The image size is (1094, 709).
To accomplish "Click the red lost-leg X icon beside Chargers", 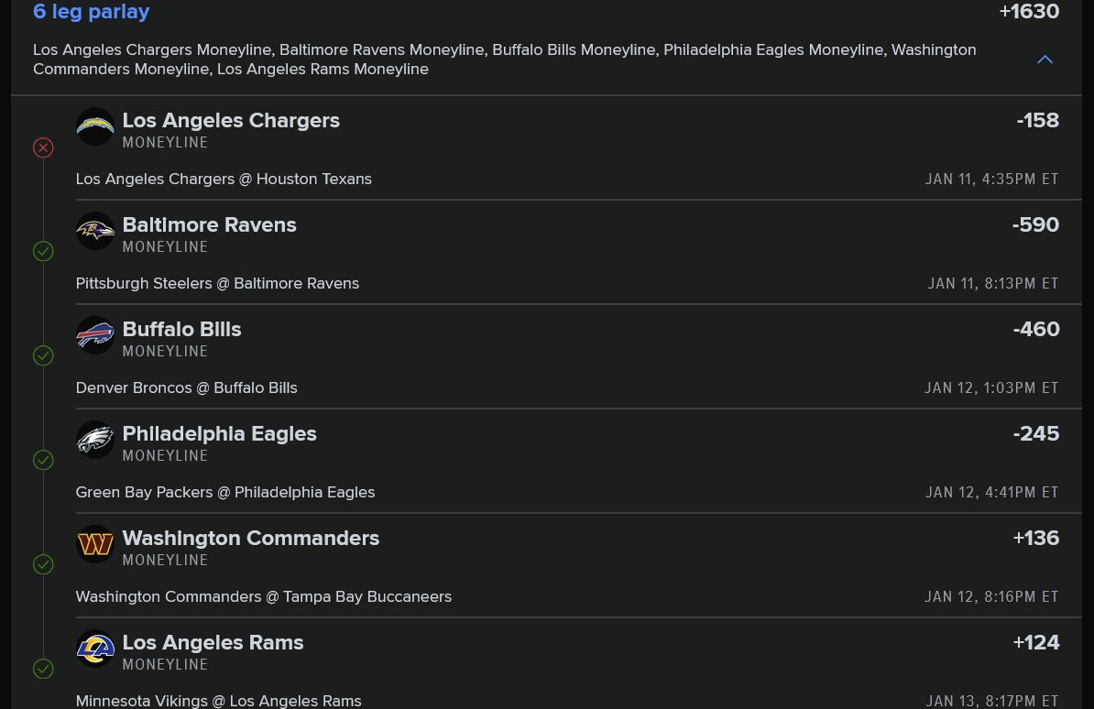I will click(43, 148).
